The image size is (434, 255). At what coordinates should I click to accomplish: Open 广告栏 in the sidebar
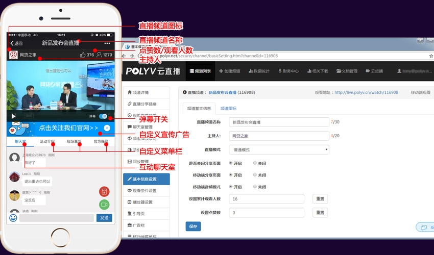(x=147, y=225)
